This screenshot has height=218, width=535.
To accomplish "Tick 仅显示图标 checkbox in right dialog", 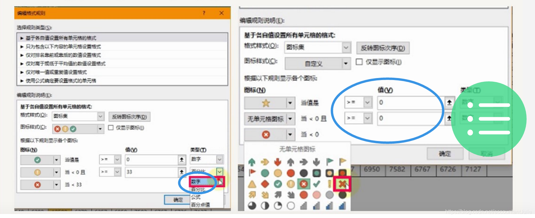I will click(359, 62).
